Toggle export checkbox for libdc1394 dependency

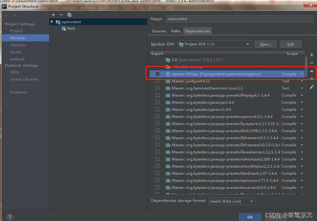click(158, 131)
